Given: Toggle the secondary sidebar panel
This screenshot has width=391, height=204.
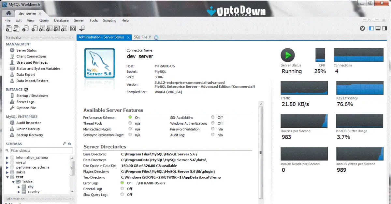Looking at the screenshot, I should (x=385, y=28).
